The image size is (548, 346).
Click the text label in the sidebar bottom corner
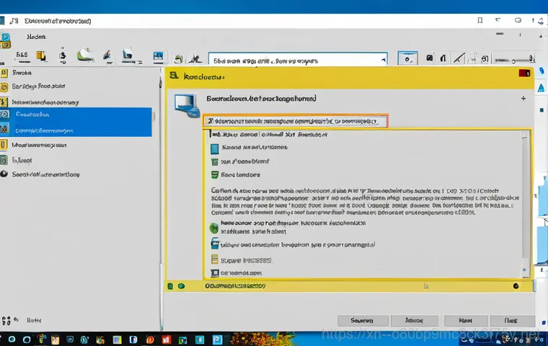coord(34,320)
